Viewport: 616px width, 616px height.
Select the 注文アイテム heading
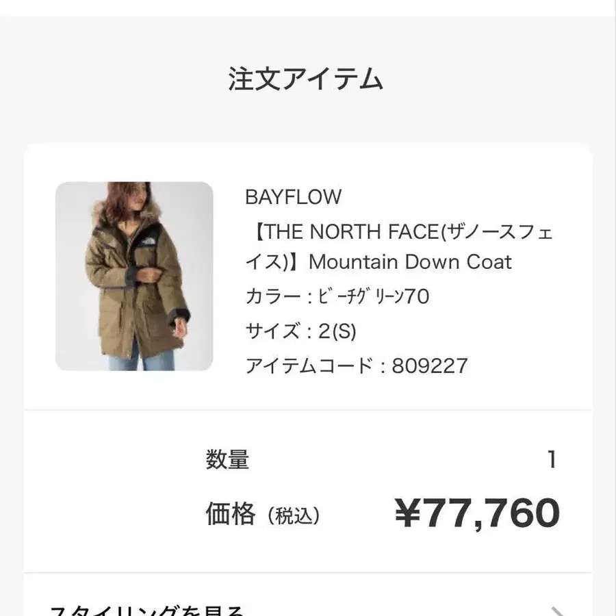[305, 79]
